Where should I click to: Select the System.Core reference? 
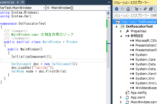coord(145,60)
